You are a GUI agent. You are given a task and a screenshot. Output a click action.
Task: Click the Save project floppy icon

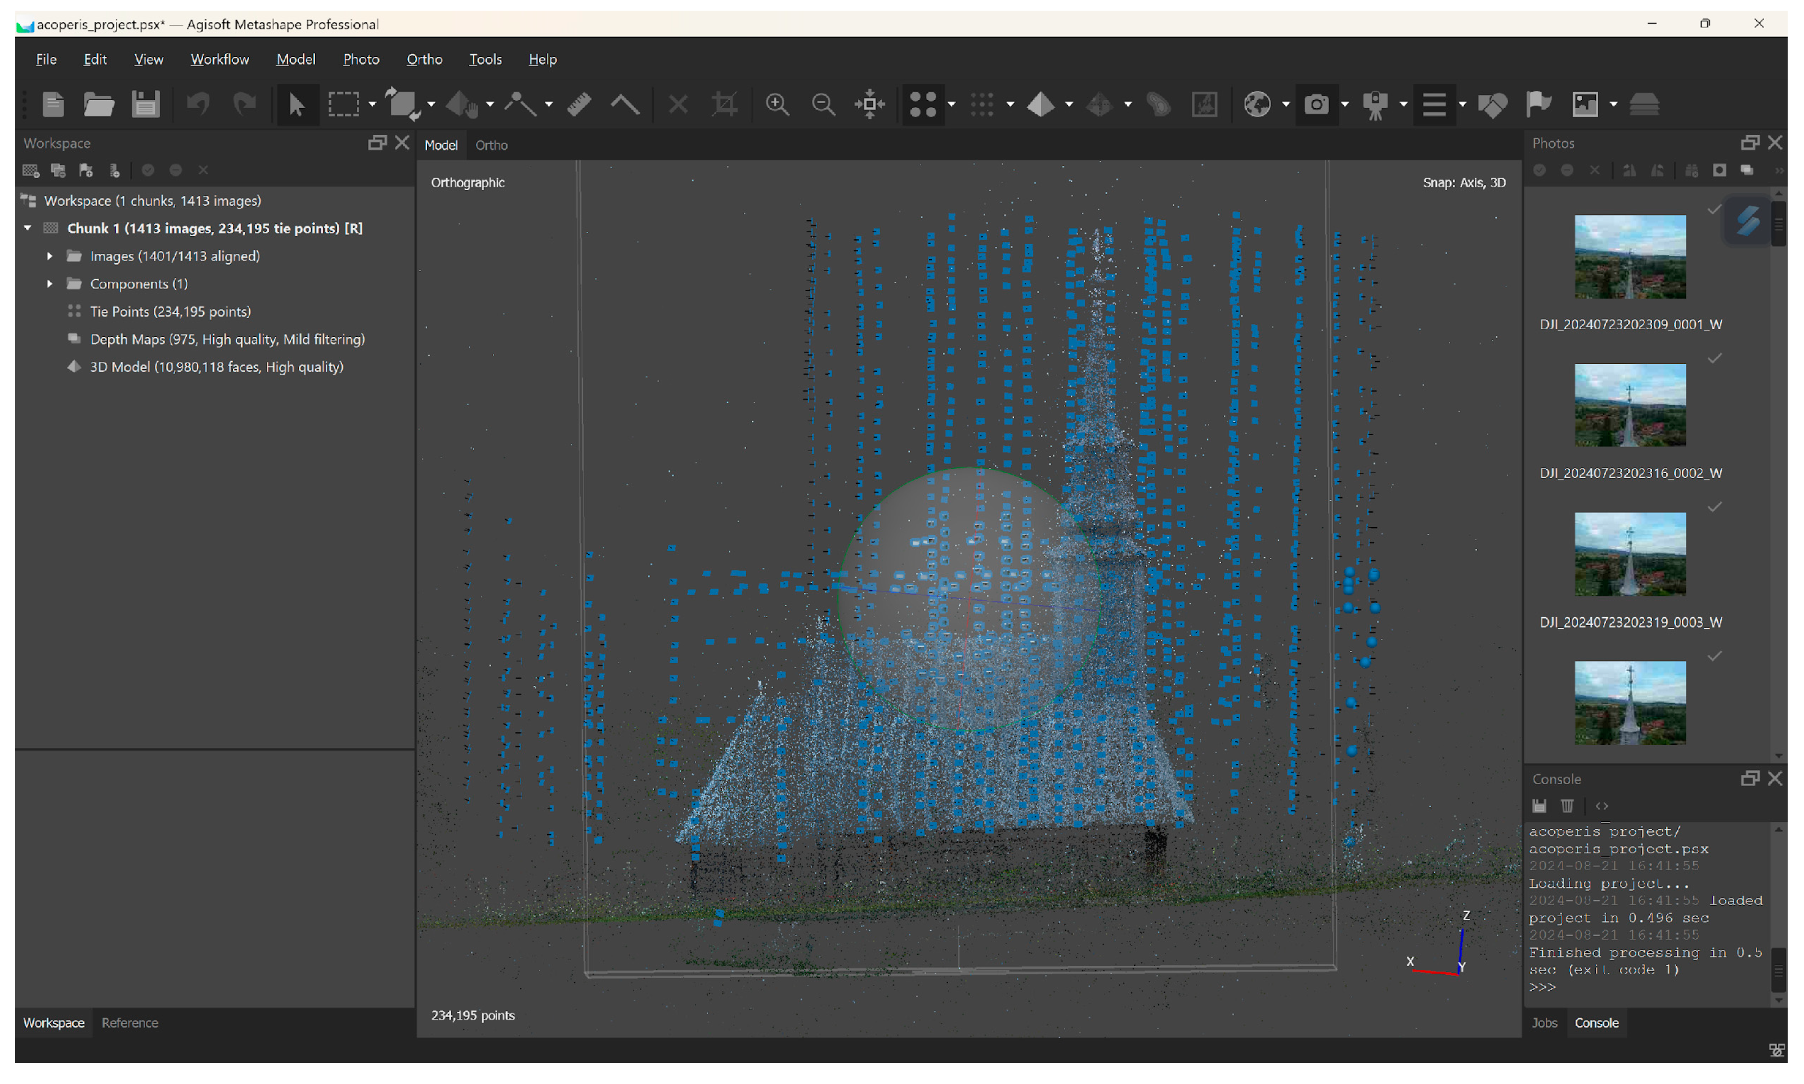[145, 105]
